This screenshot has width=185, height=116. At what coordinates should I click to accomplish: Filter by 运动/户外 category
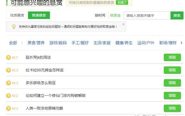[146, 43]
